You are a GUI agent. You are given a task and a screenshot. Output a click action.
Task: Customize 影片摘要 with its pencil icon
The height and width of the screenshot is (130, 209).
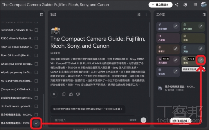click(201, 26)
